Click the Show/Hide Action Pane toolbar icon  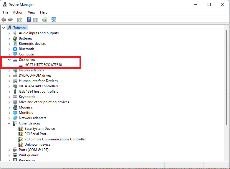36,19
